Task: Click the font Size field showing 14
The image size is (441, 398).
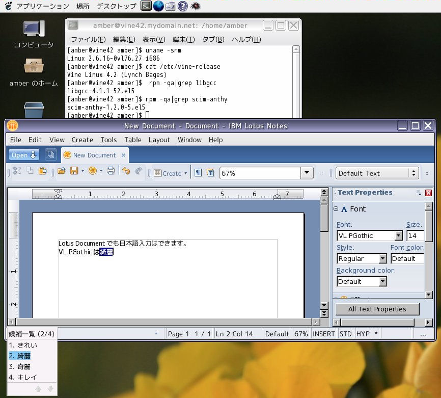Action: (415, 235)
